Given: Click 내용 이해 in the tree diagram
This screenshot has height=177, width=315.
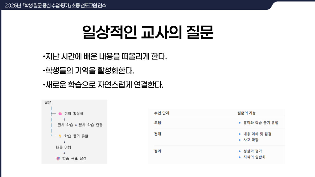Looking at the screenshot, I should click(63, 147).
